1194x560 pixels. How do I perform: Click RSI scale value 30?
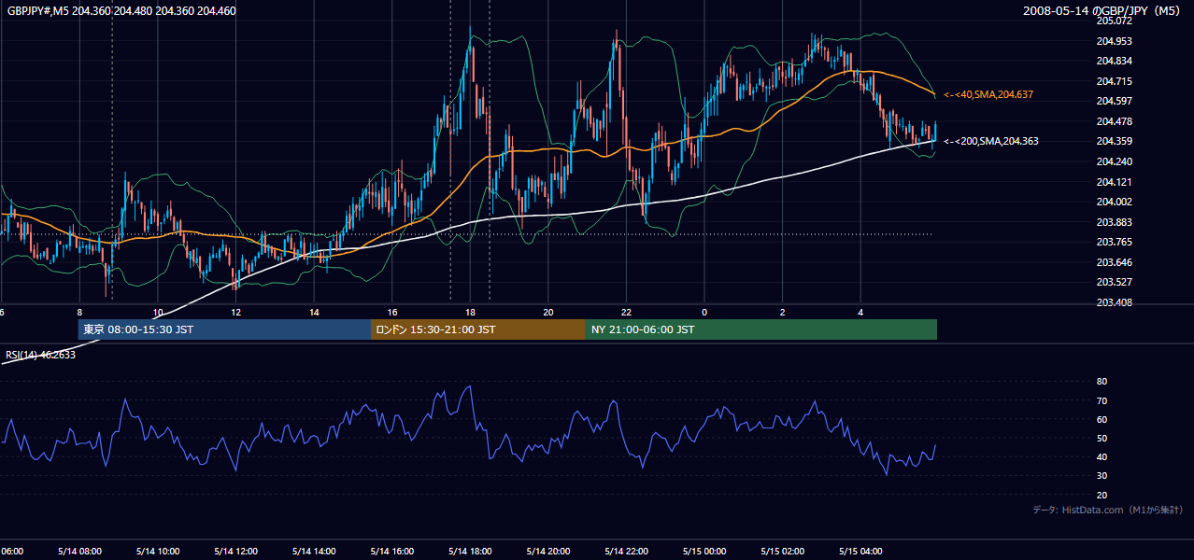tap(1102, 476)
